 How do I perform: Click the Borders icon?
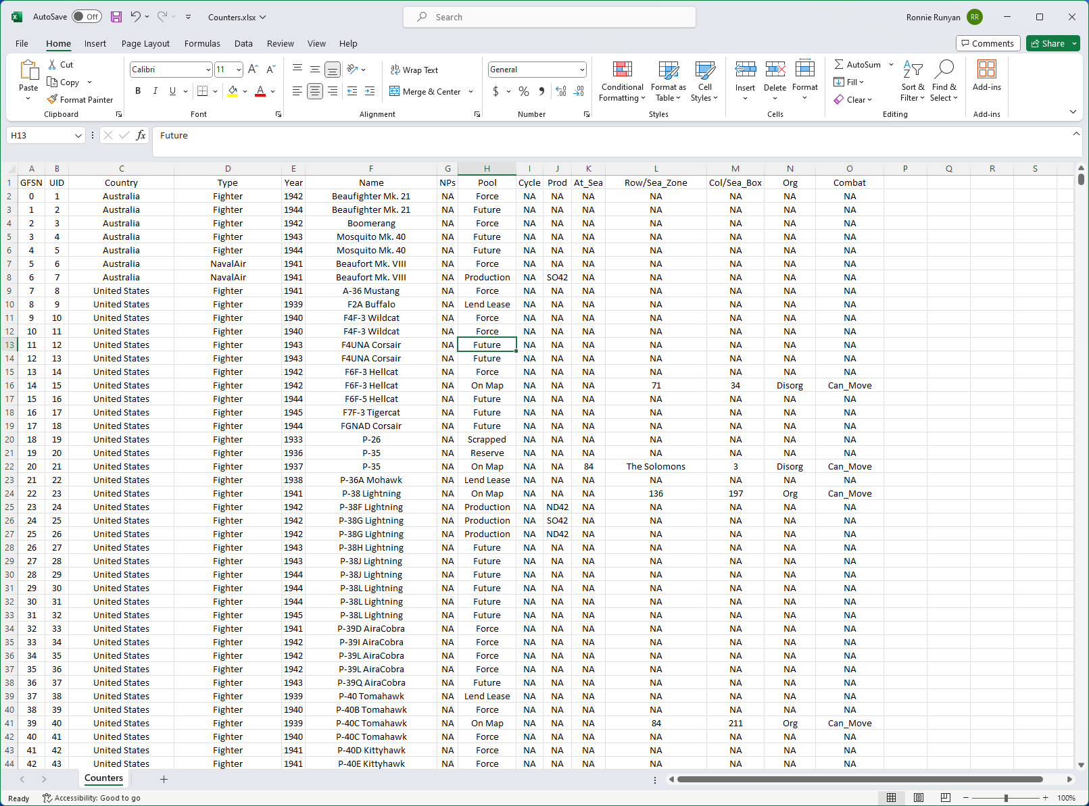[x=202, y=91]
